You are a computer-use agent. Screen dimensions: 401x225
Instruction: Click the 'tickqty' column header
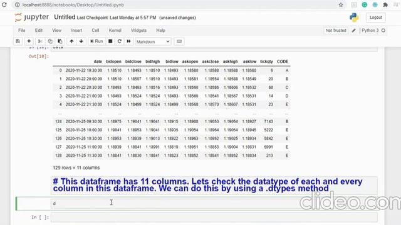(266, 61)
